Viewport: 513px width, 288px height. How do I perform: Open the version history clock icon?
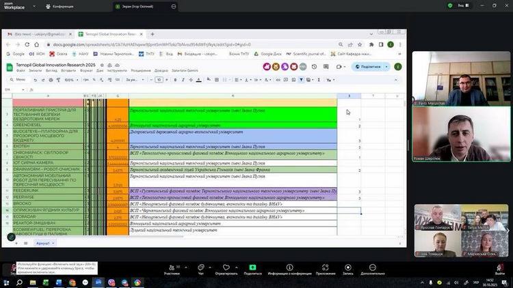314,67
